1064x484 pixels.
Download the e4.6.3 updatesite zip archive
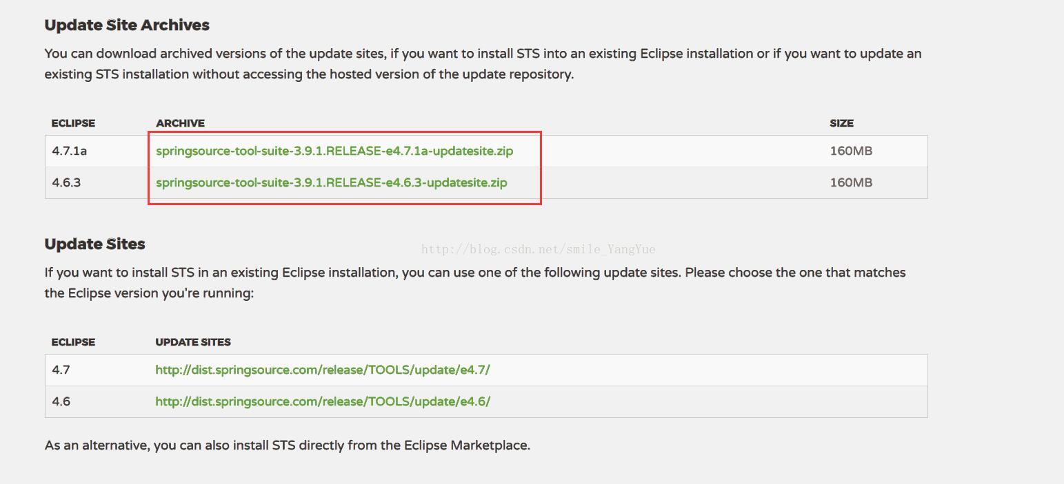click(x=332, y=182)
